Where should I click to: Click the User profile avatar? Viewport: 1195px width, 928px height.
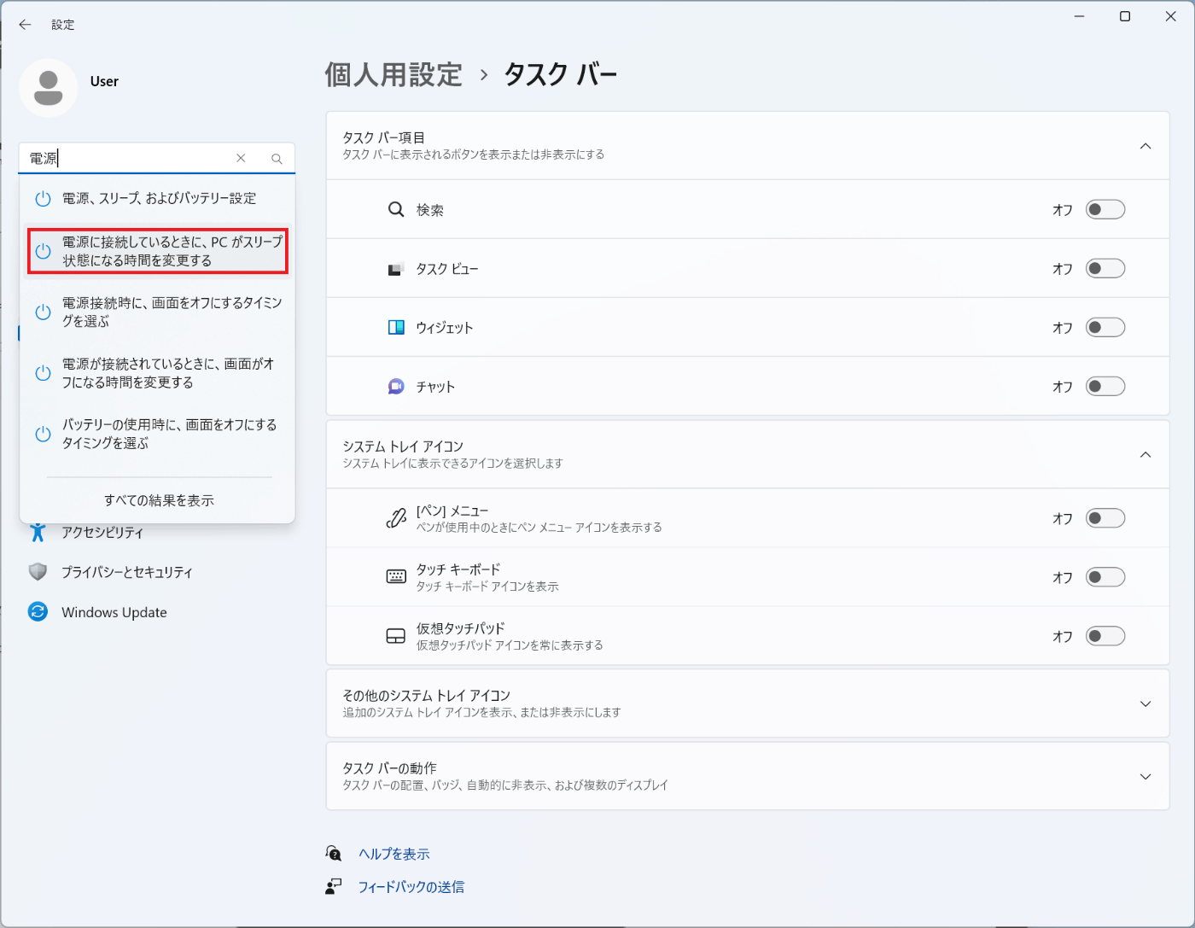(x=49, y=88)
